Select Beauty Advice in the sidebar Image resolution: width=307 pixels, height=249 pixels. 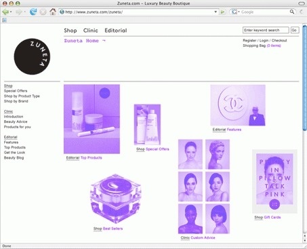coord(16,121)
